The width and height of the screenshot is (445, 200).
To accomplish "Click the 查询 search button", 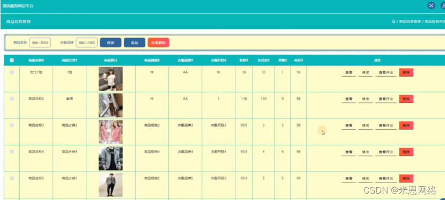I will pos(110,42).
